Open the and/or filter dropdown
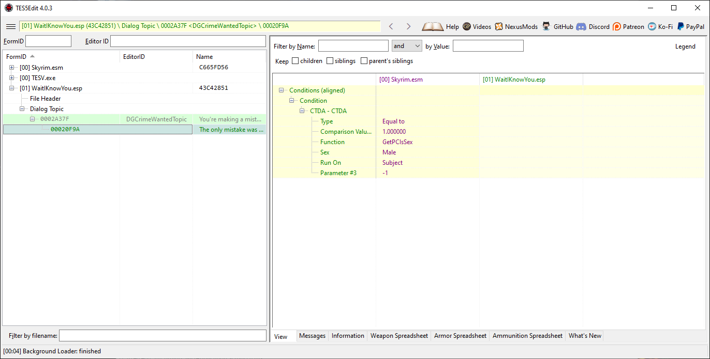The width and height of the screenshot is (710, 359). 407,46
